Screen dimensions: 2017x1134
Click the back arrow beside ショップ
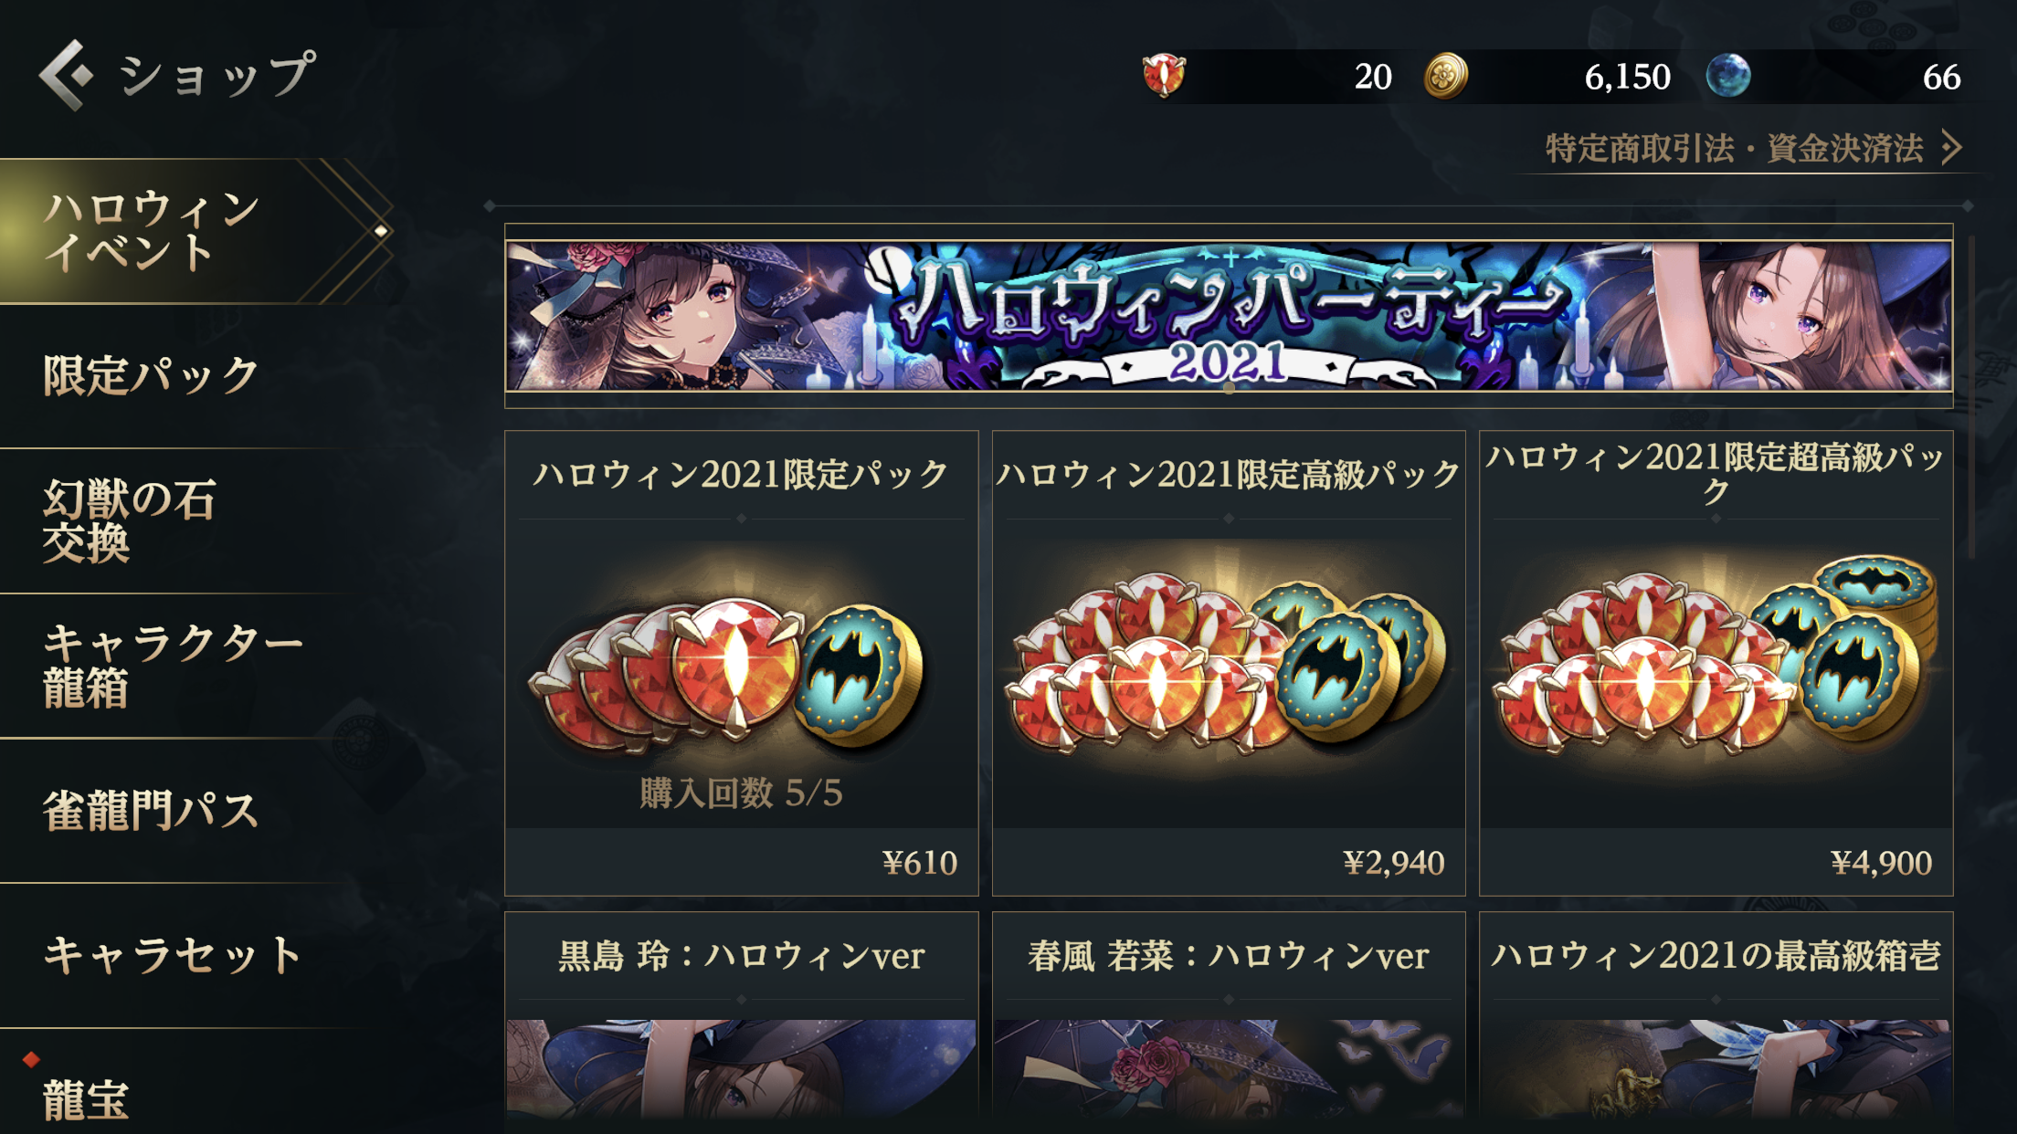[x=66, y=75]
